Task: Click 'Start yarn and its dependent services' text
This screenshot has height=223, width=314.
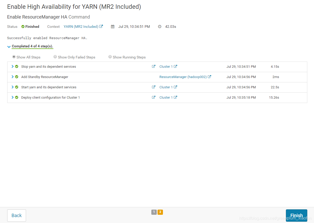Action: pos(49,87)
